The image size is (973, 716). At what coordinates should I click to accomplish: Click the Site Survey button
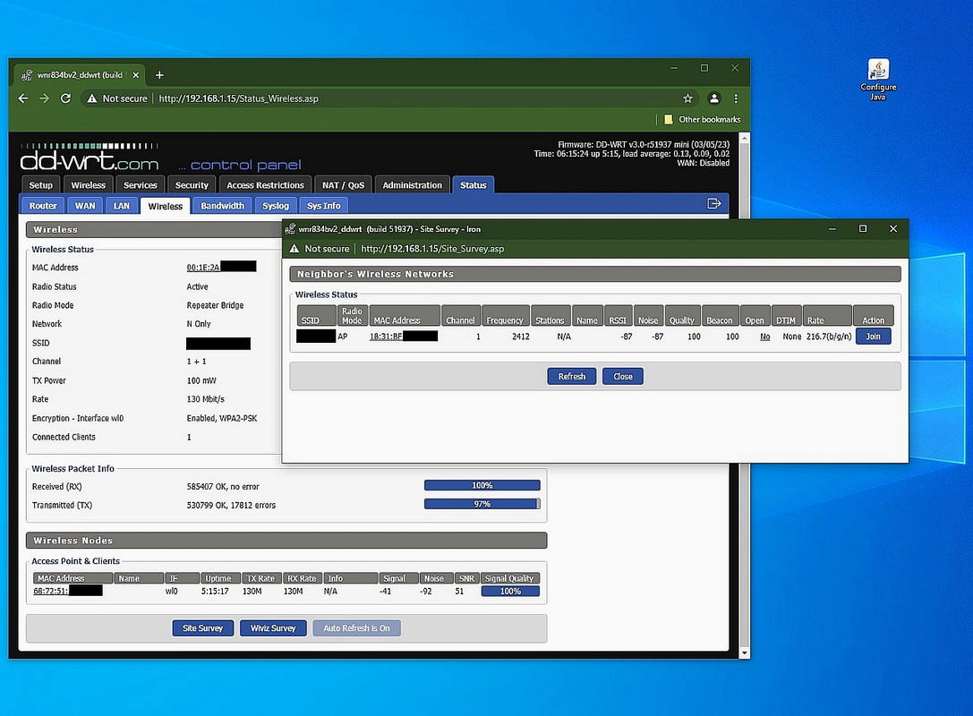pyautogui.click(x=202, y=628)
